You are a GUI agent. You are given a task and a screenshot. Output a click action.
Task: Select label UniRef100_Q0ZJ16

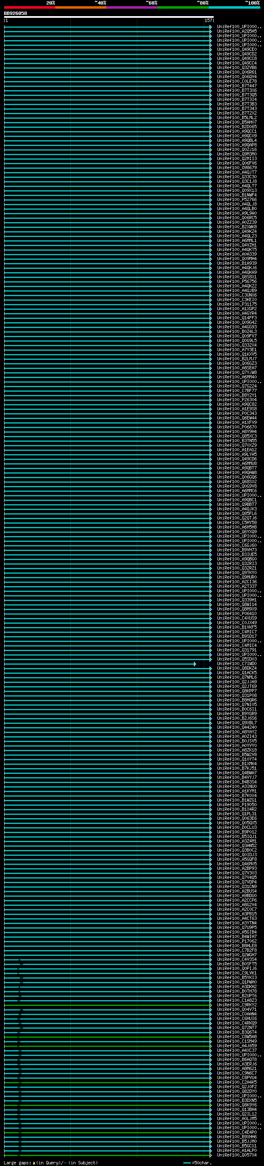tap(236, 149)
